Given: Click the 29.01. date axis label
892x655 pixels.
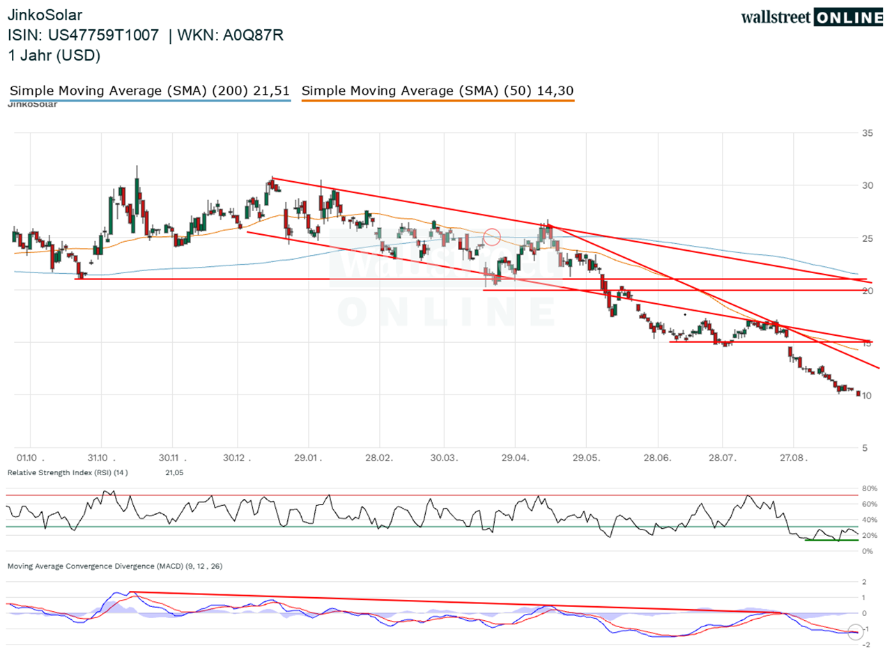Looking at the screenshot, I should tap(307, 457).
